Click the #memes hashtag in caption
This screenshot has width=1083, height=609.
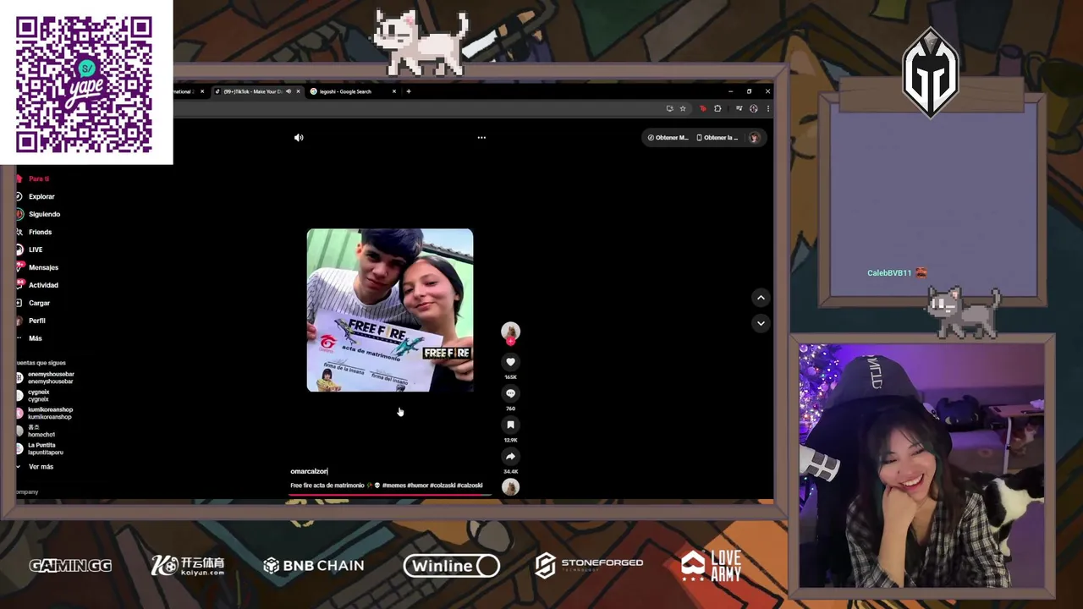393,486
